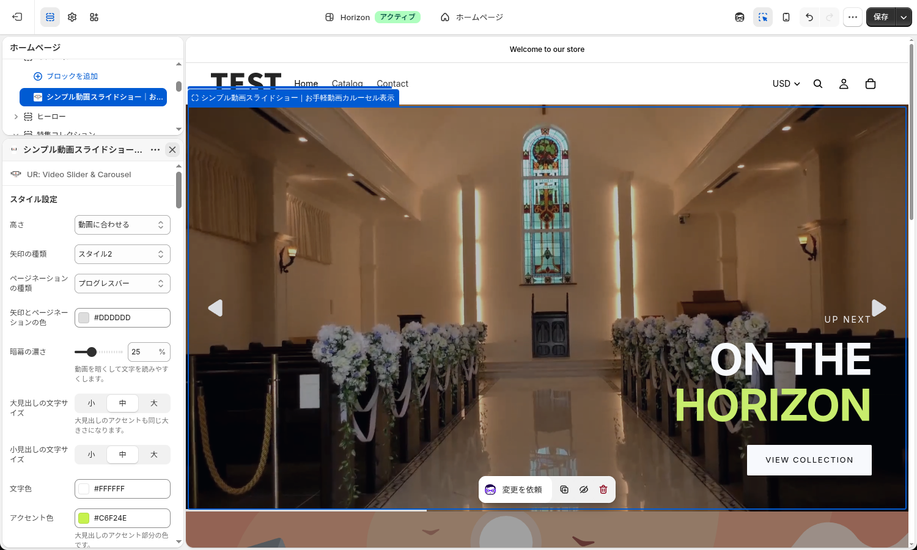
Task: Open the ホームページ template selector
Action: [472, 17]
